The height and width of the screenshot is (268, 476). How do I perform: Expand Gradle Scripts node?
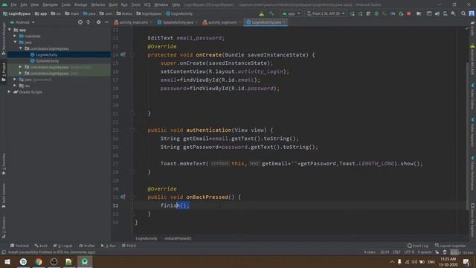pyautogui.click(x=10, y=92)
